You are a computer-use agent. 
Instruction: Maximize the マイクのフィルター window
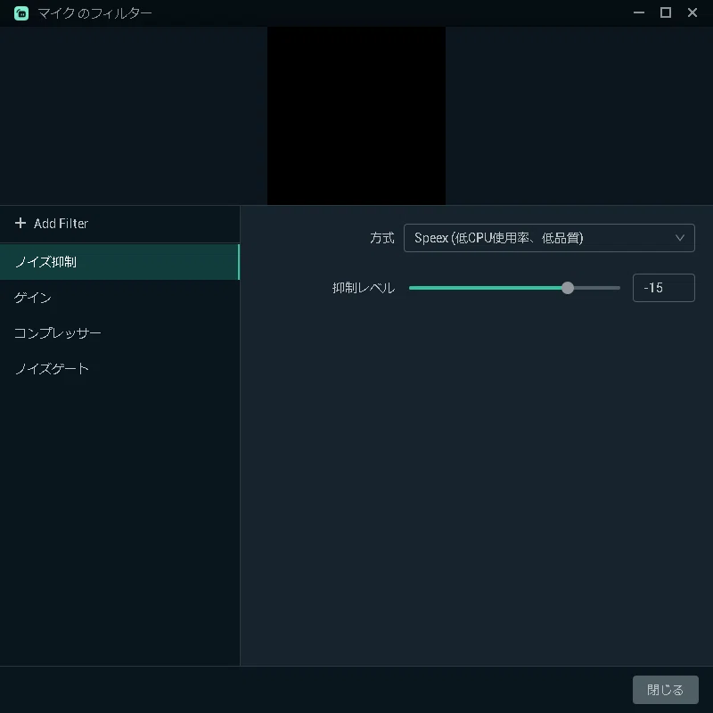pyautogui.click(x=666, y=12)
